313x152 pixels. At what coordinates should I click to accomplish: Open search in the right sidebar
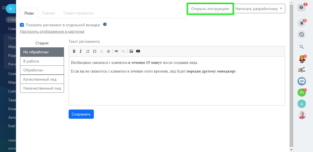point(301,47)
